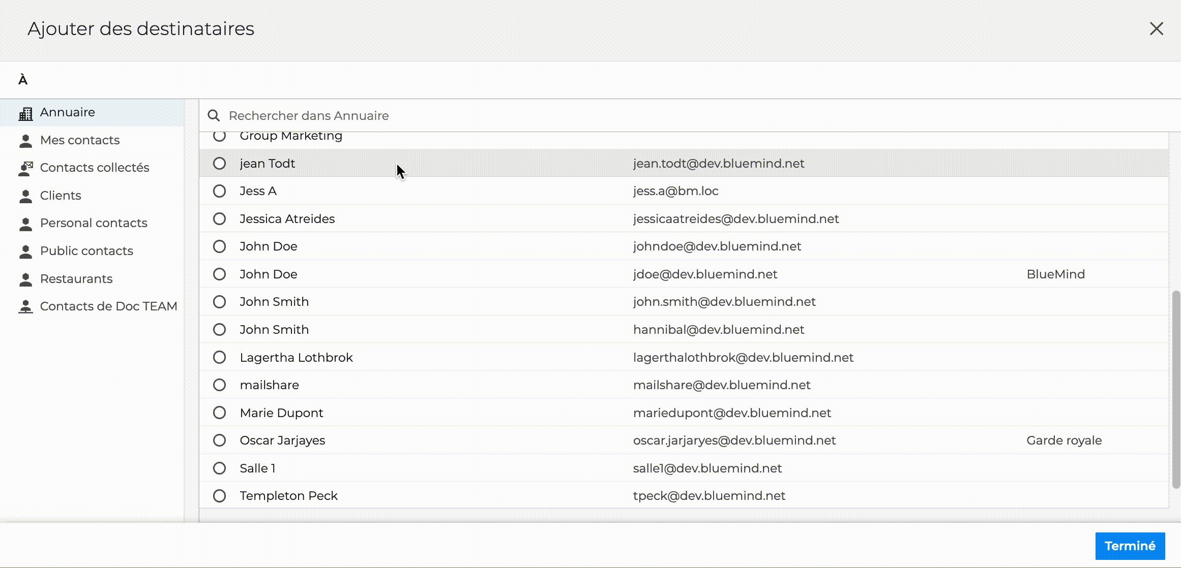Click the search magnifier icon
This screenshot has height=568, width=1181.
point(214,116)
